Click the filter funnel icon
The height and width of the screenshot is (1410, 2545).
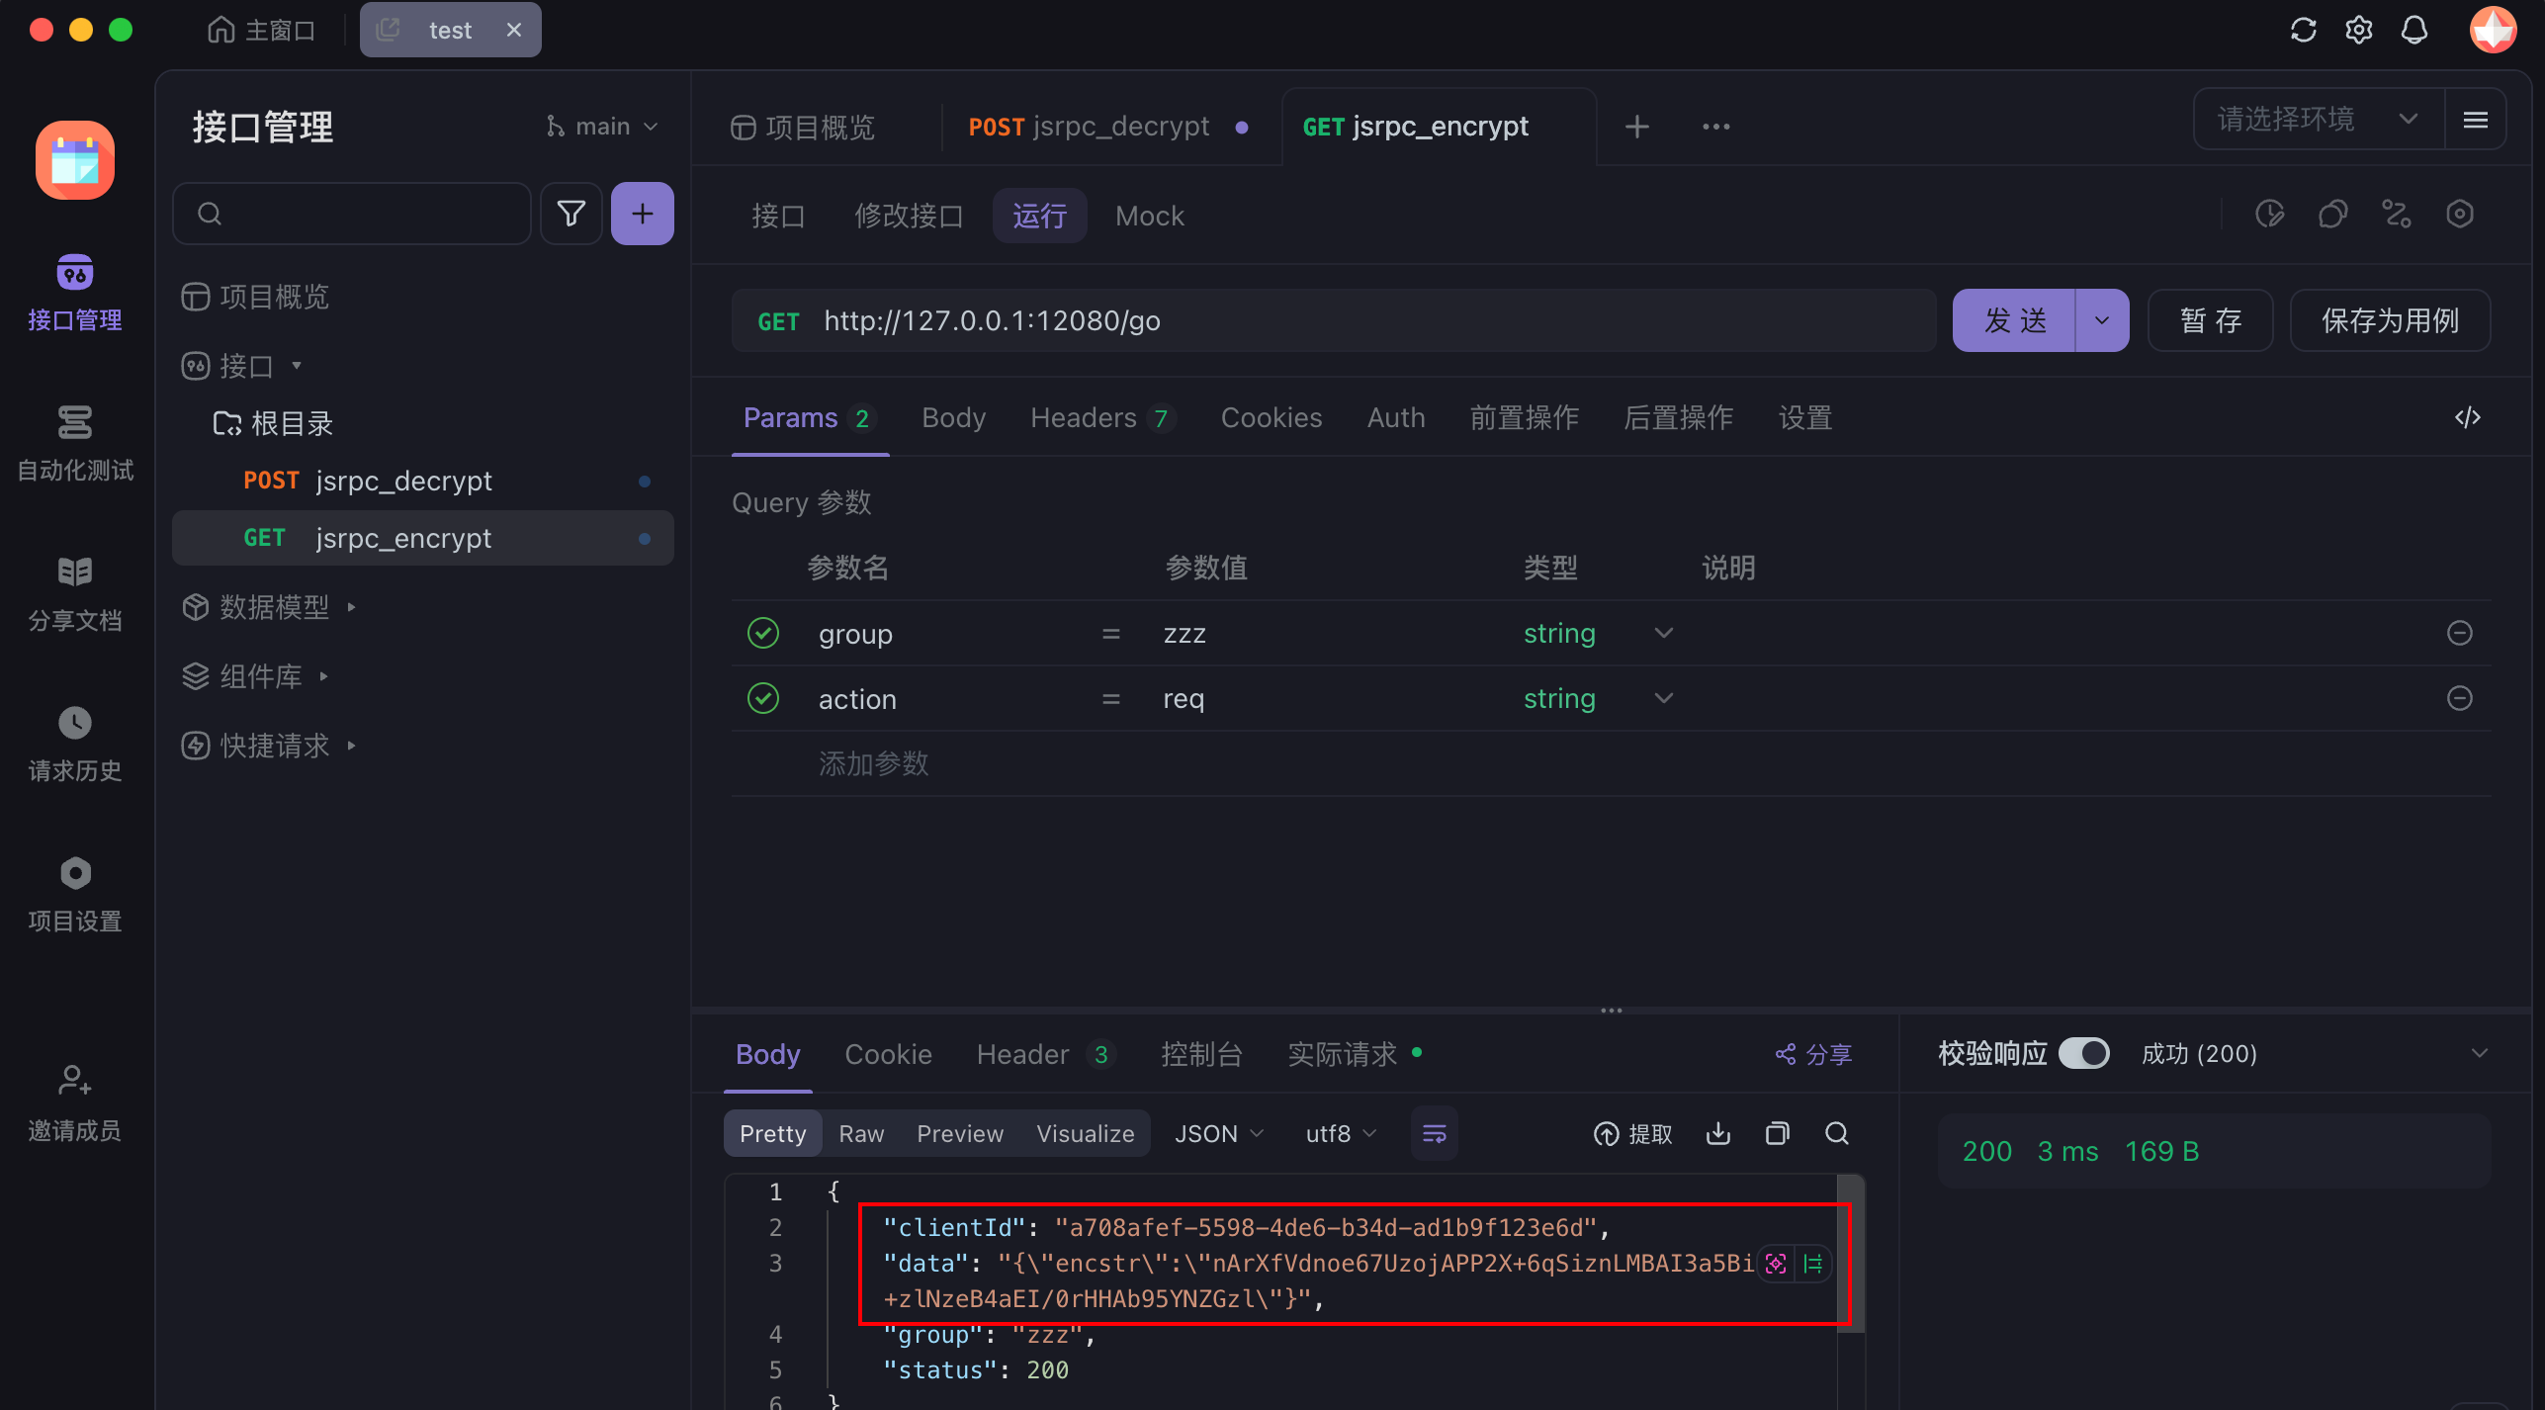click(x=571, y=214)
